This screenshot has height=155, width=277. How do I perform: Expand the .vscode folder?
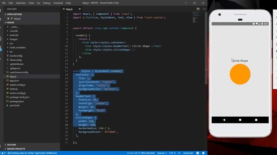tap(14, 31)
